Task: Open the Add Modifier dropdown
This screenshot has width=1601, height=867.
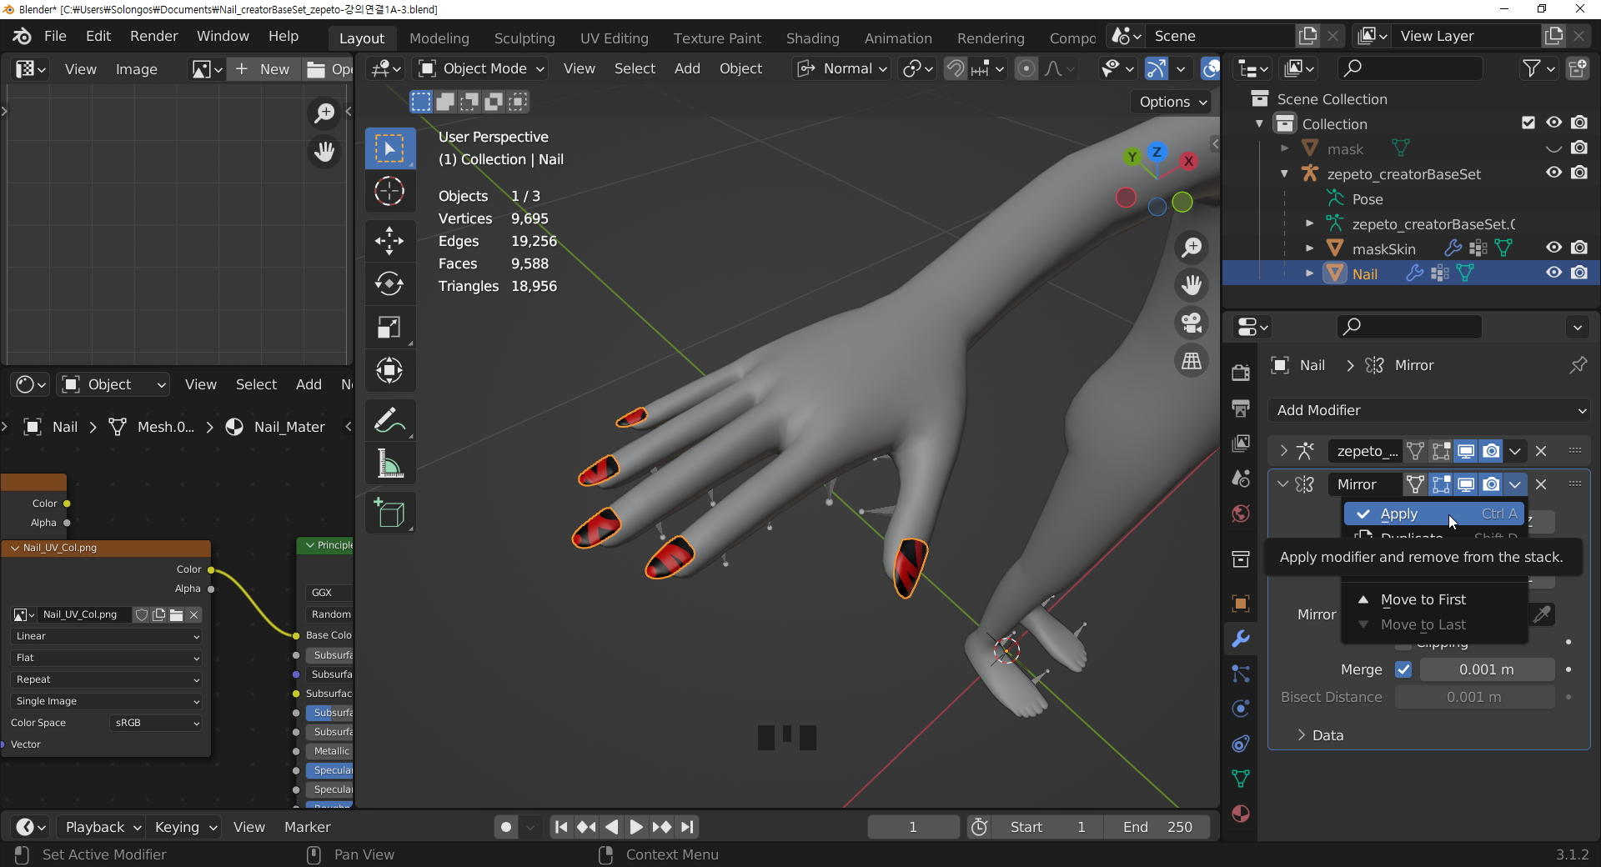Action: tap(1429, 410)
